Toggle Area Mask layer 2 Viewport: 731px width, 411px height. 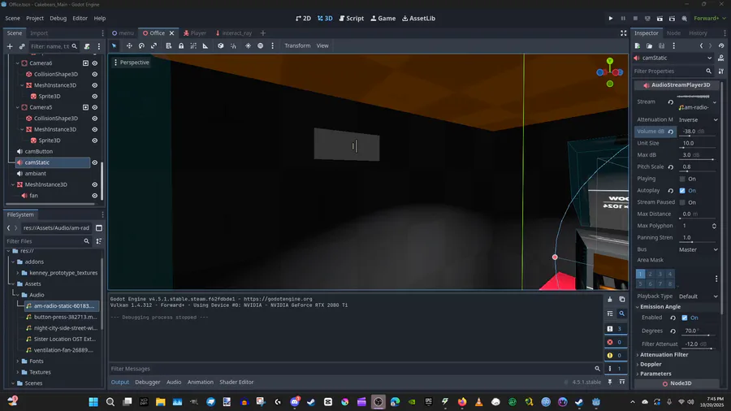[x=651, y=274]
